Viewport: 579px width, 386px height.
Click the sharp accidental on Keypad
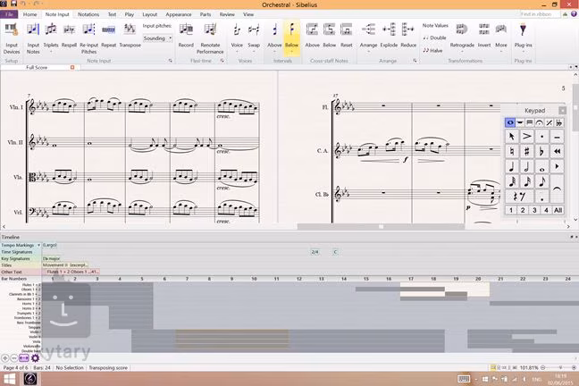coord(527,151)
